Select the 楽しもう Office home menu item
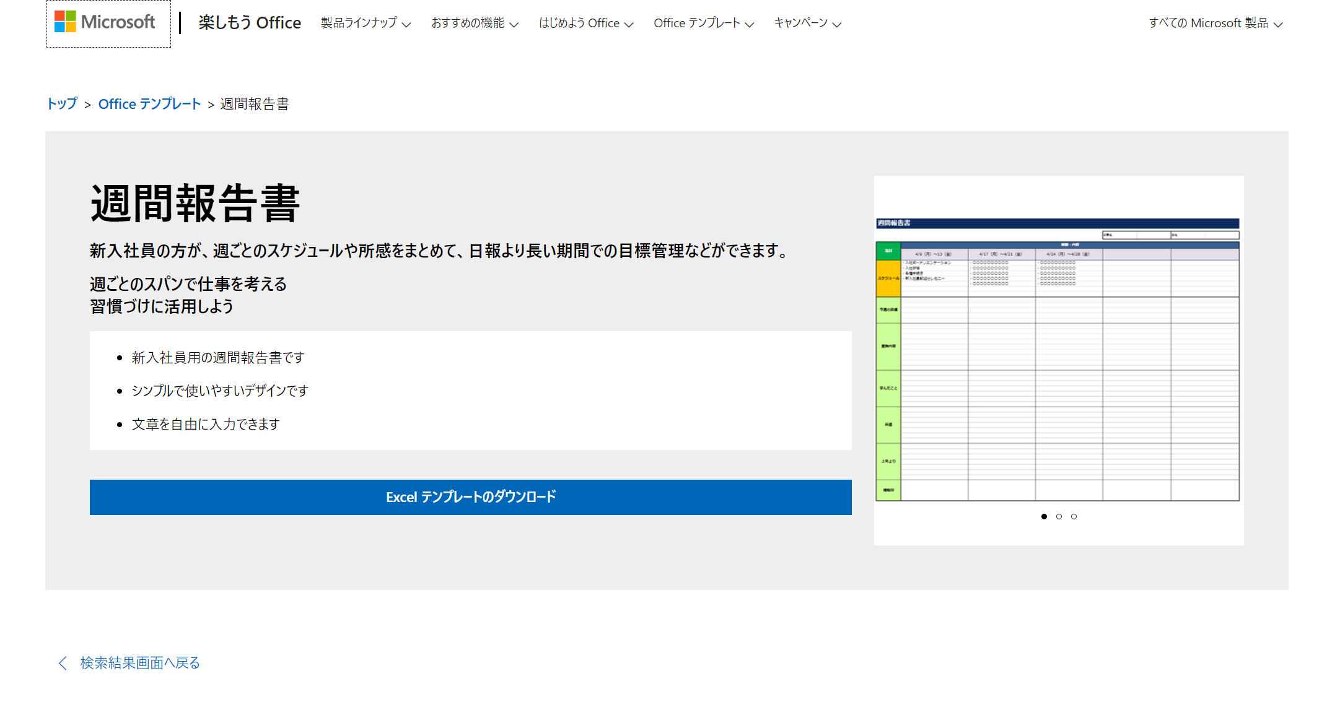Image resolution: width=1327 pixels, height=723 pixels. (x=249, y=22)
